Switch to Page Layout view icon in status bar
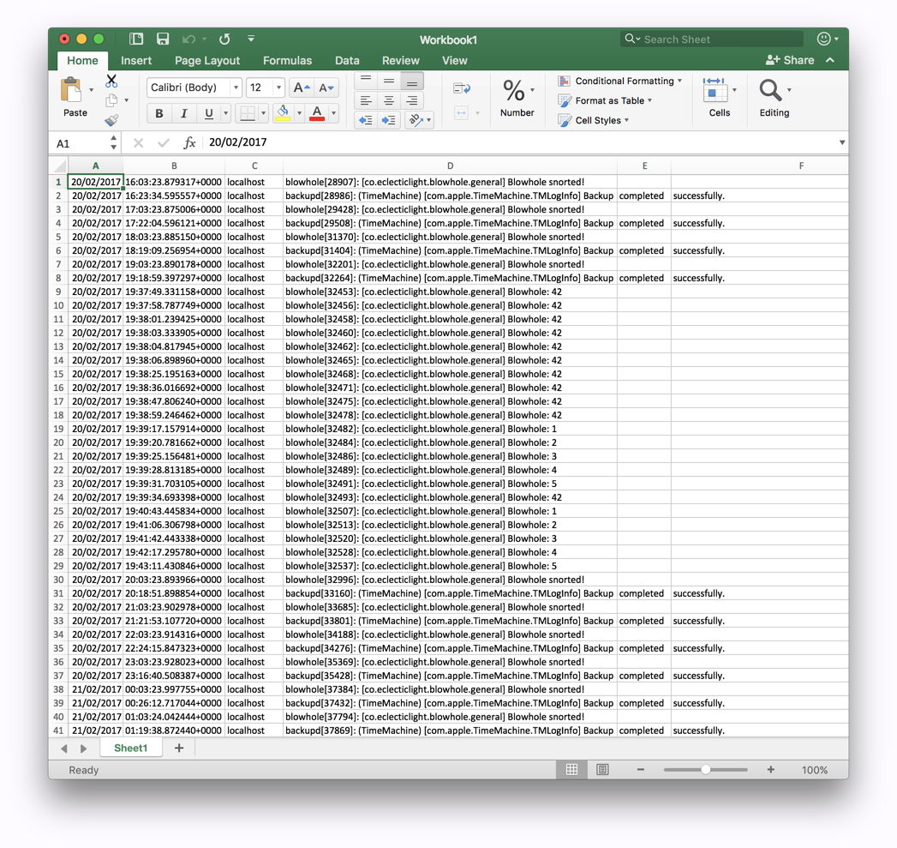This screenshot has height=848, width=897. point(602,770)
